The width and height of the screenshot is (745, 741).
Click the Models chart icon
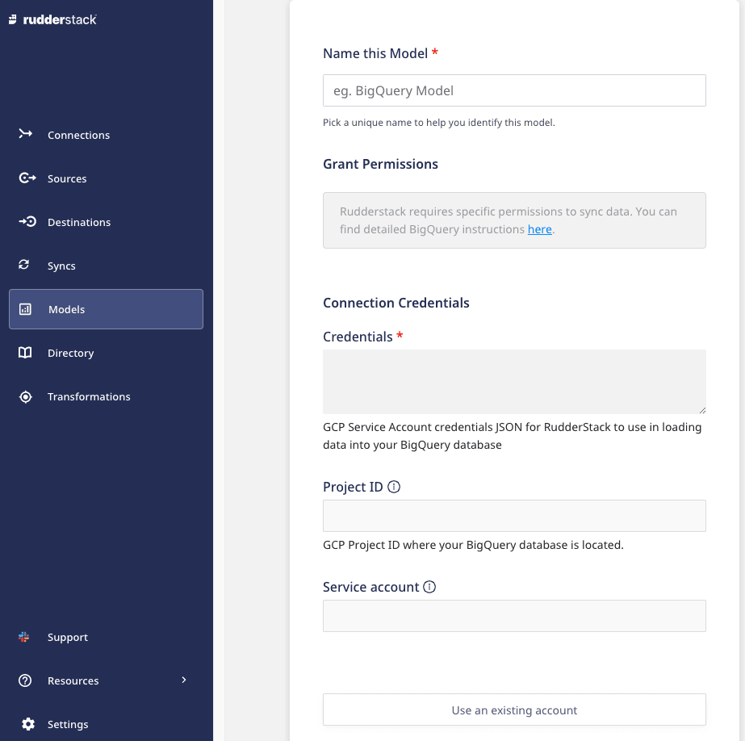tap(25, 309)
